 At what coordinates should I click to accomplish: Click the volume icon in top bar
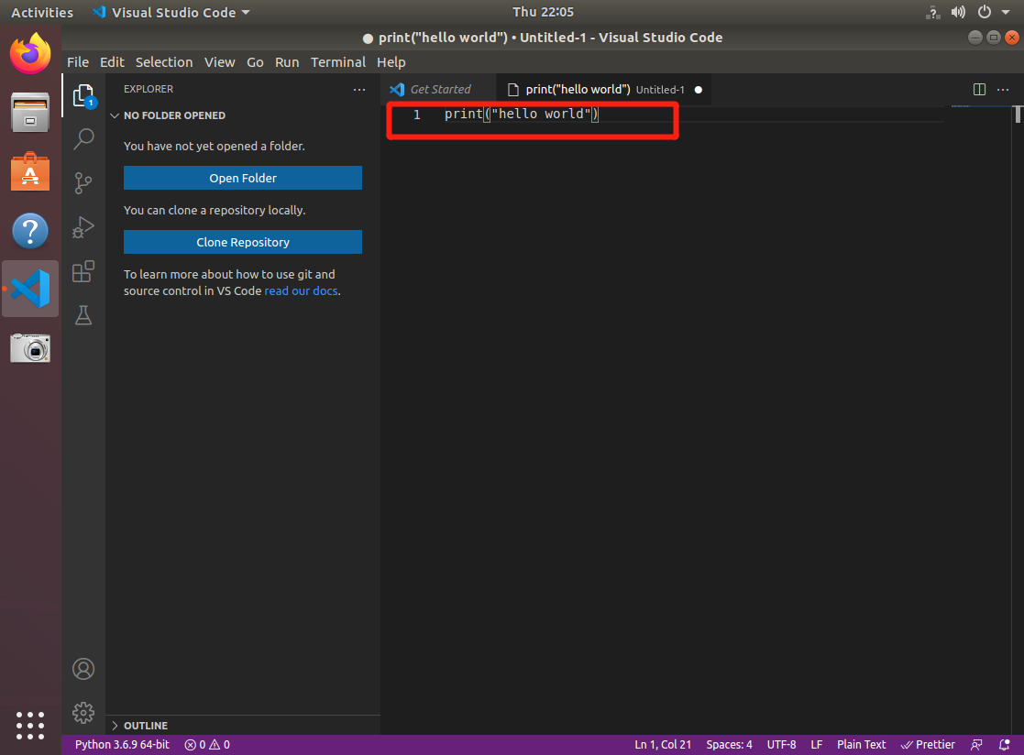958,13
